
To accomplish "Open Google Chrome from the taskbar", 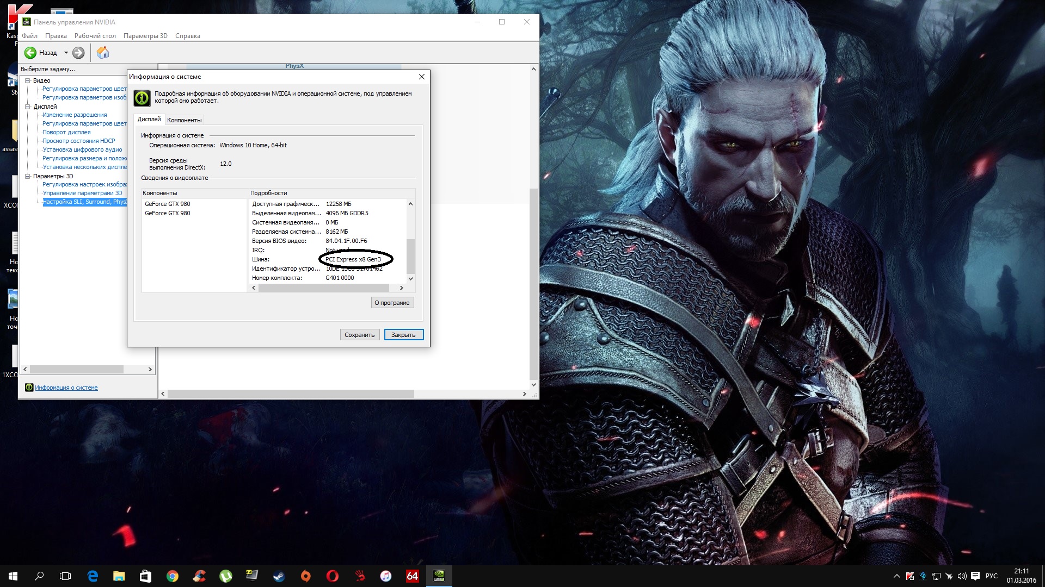I will click(172, 576).
